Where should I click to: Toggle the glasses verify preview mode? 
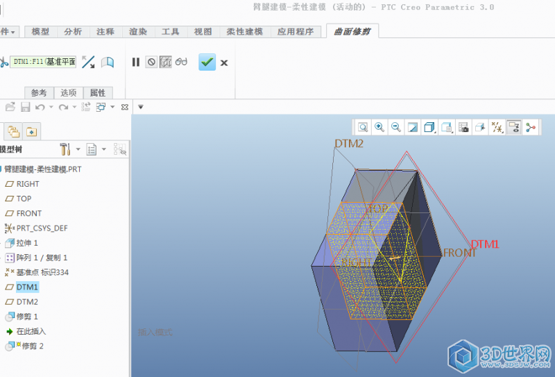pyautogui.click(x=181, y=62)
